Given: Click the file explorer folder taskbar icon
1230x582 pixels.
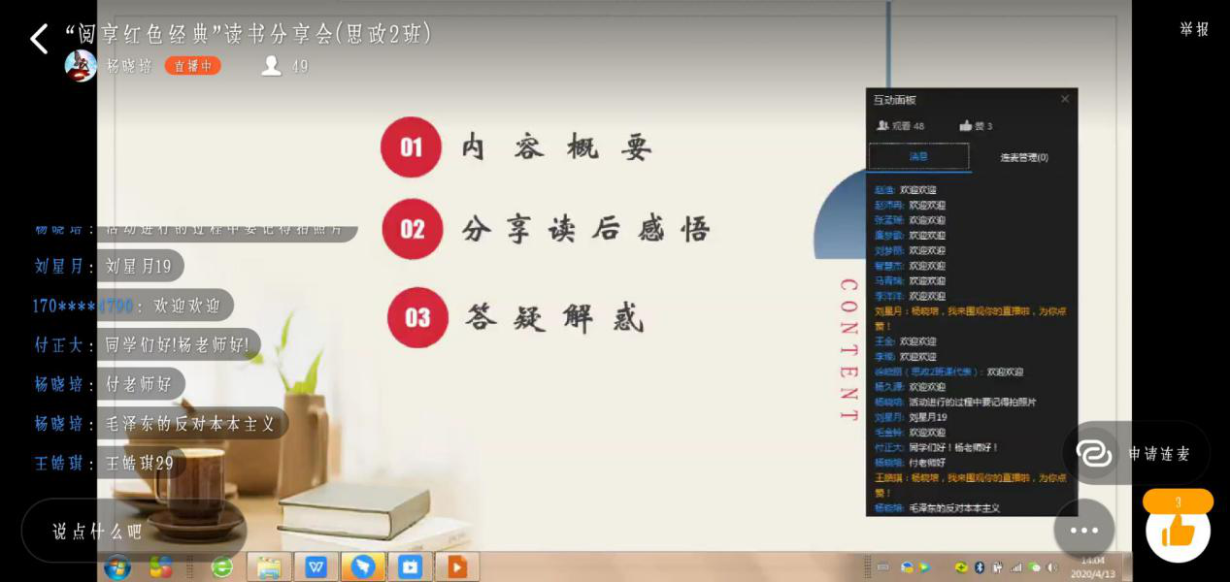Looking at the screenshot, I should pos(269,566).
